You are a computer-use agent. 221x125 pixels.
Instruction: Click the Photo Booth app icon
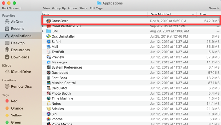click(49, 93)
